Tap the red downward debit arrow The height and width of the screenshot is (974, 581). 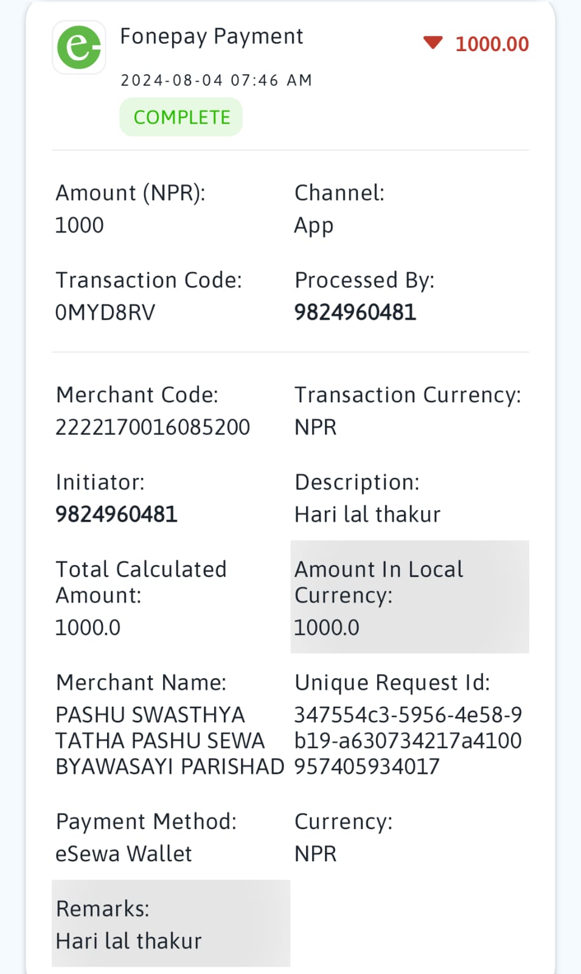(433, 43)
